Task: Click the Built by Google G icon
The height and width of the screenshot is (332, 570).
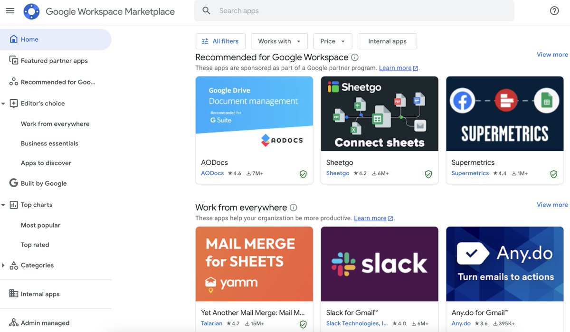Action: 14,183
